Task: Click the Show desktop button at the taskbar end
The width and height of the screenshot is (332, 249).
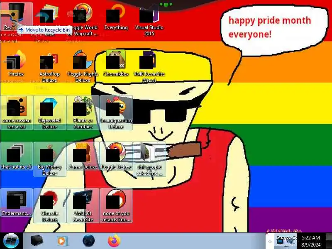Action: (329, 241)
